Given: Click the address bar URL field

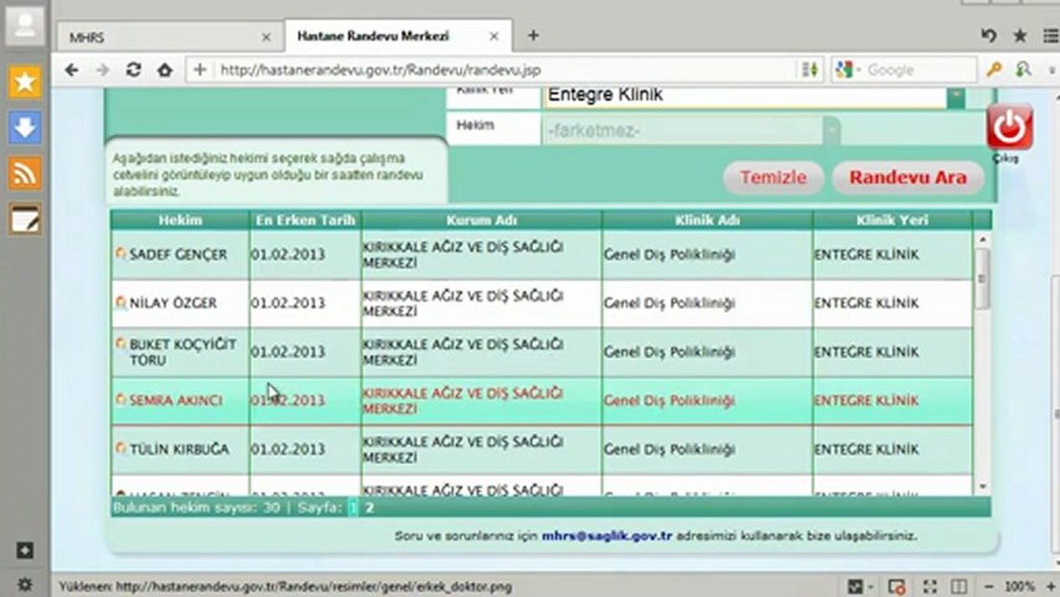Looking at the screenshot, I should tap(506, 70).
